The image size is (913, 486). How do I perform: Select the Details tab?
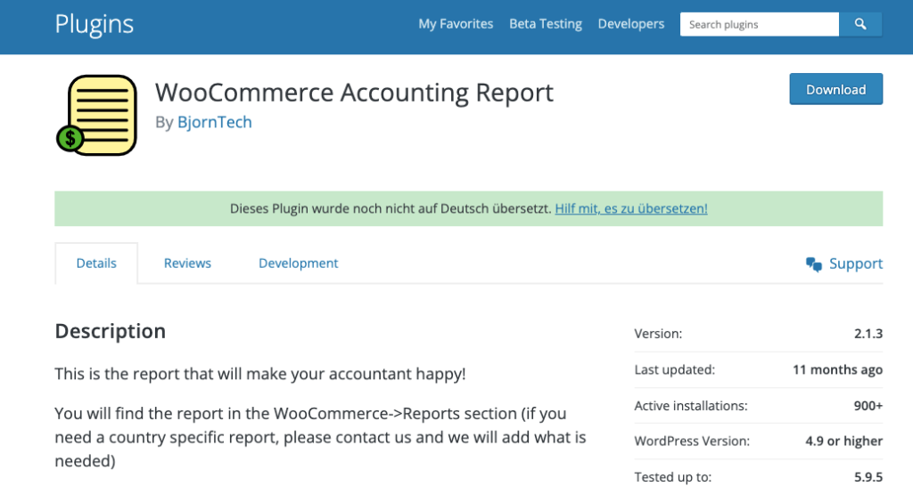(x=96, y=263)
